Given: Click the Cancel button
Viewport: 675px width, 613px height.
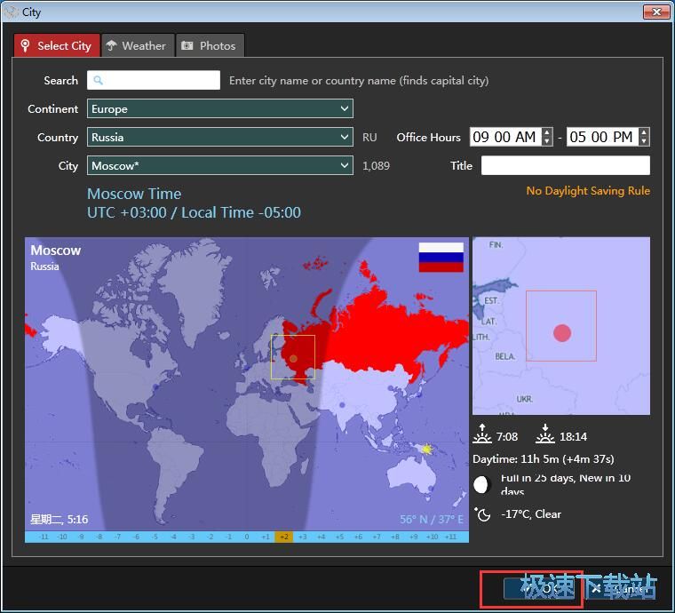Looking at the screenshot, I should (x=619, y=588).
